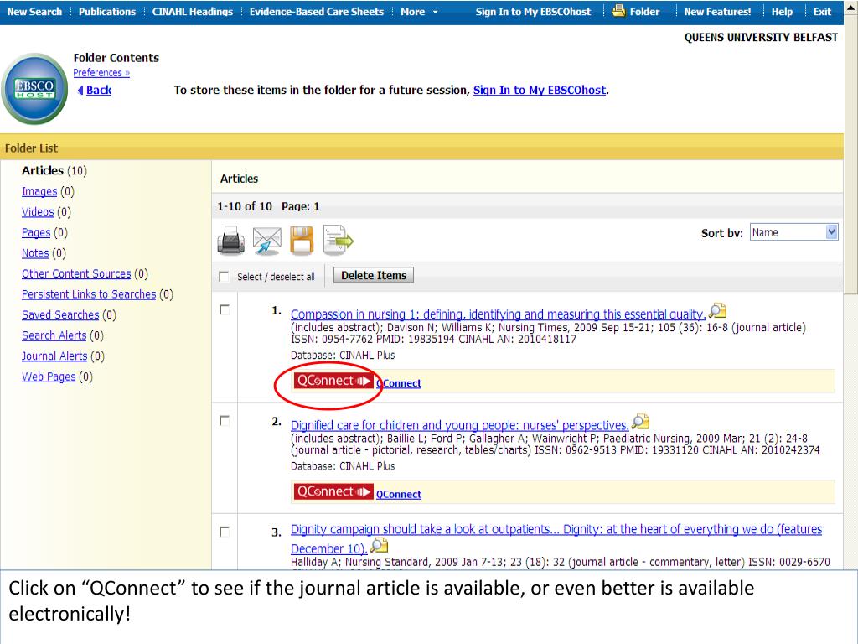Click the Delete Items button
The width and height of the screenshot is (858, 644).
pos(374,275)
